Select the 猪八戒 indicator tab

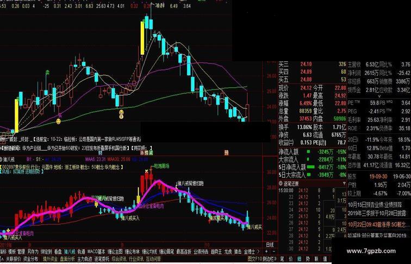(x=70, y=252)
